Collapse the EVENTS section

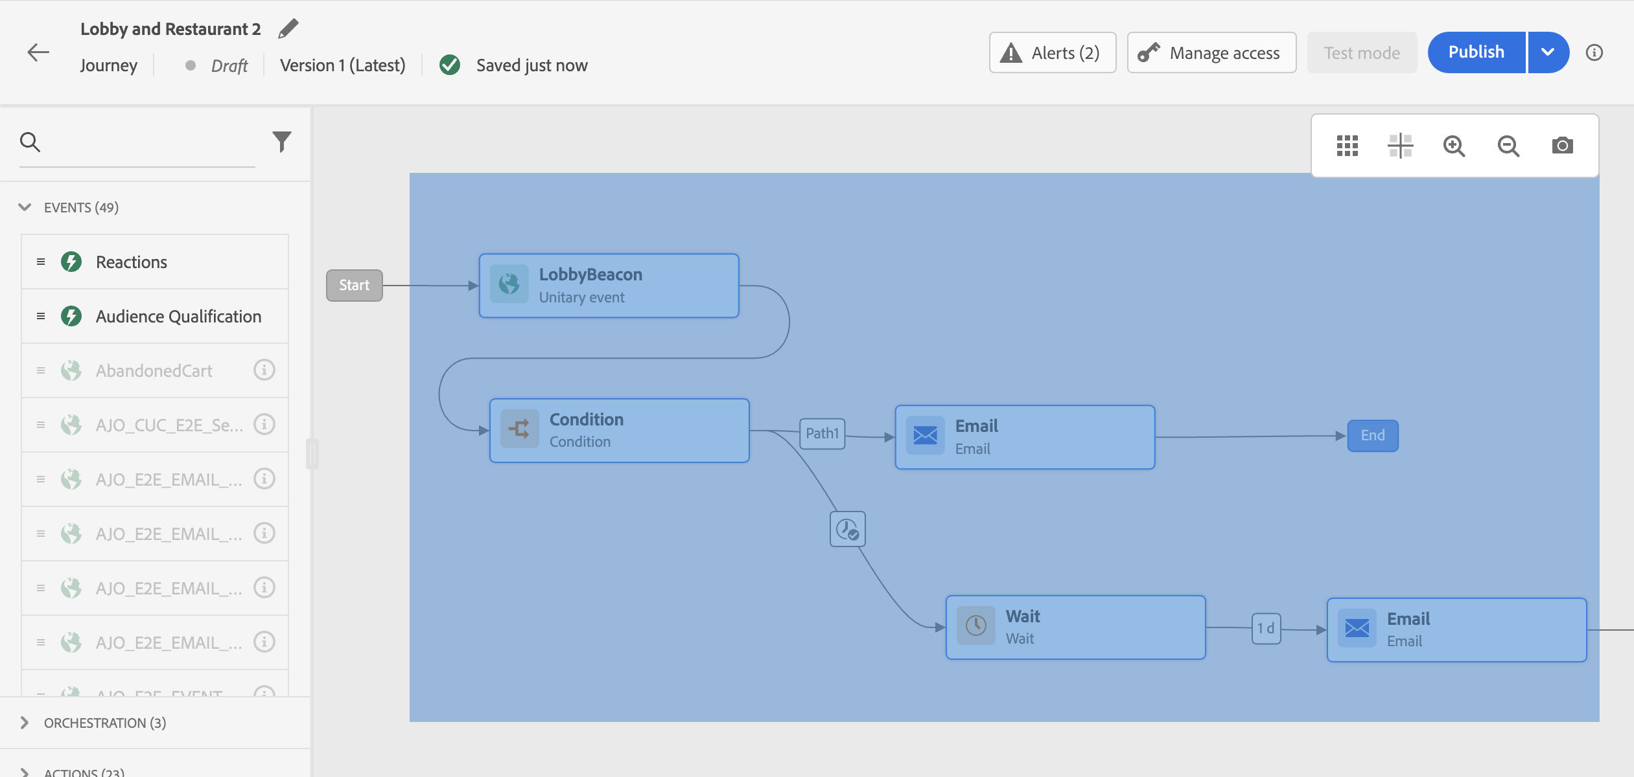pyautogui.click(x=25, y=207)
